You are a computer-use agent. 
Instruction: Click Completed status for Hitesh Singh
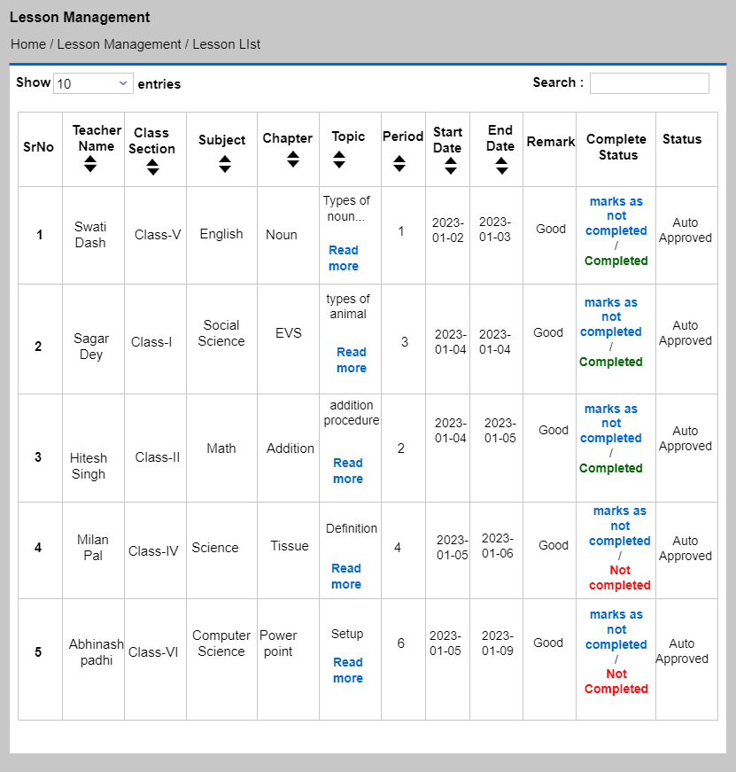(610, 468)
